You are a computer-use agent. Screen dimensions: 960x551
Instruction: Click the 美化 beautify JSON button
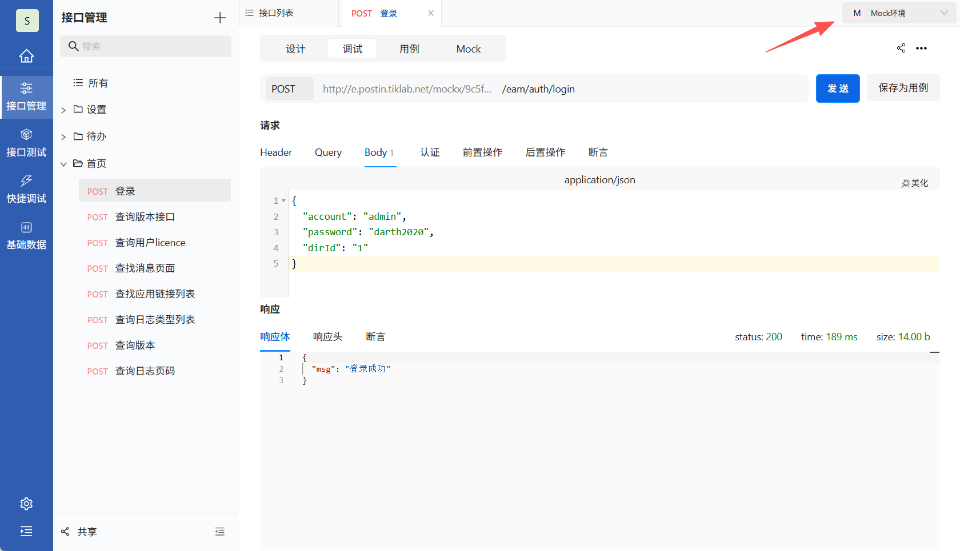point(915,183)
